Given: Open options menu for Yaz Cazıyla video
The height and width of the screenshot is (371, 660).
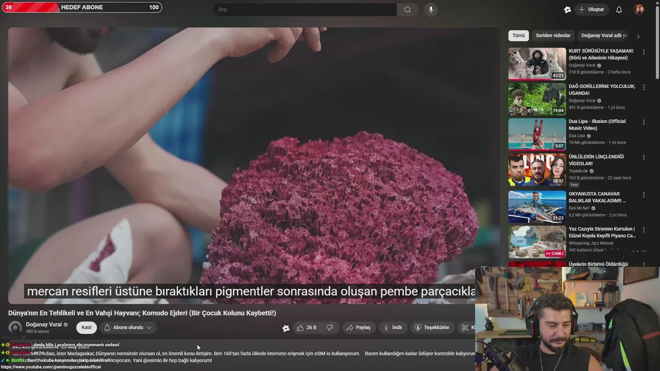Looking at the screenshot, I should point(643,229).
